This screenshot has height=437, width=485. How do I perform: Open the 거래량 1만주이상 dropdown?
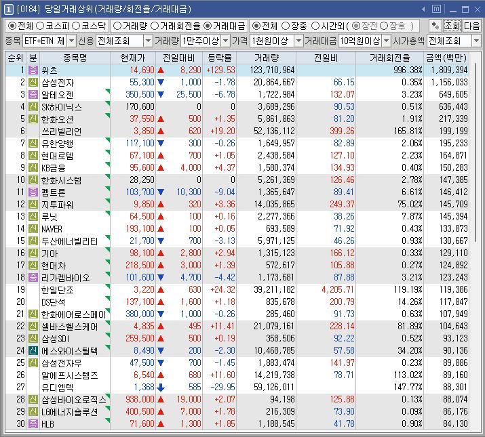pos(226,41)
